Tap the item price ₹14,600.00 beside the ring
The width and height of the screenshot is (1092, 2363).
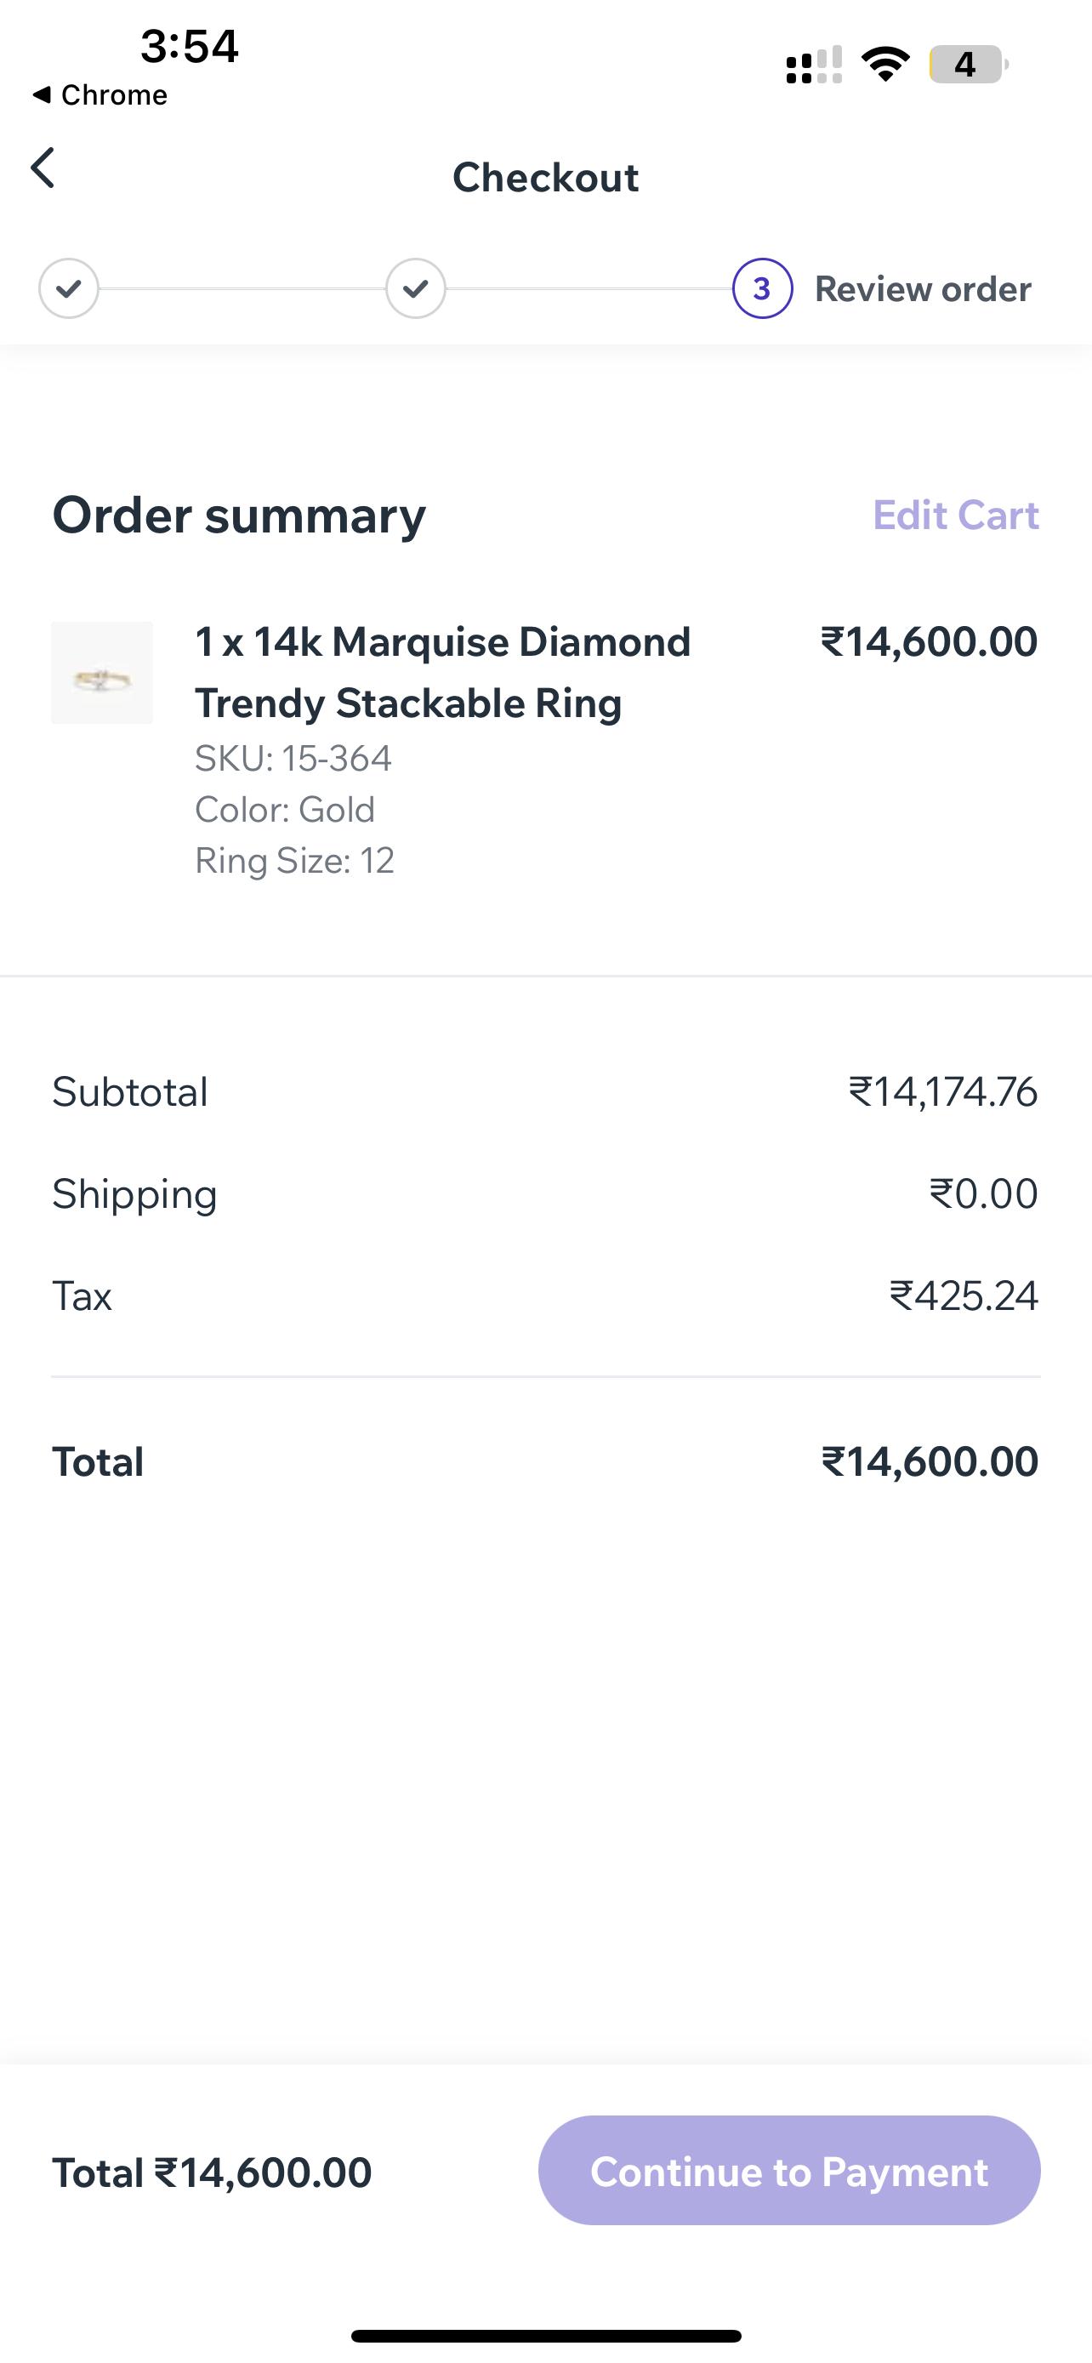coord(929,641)
